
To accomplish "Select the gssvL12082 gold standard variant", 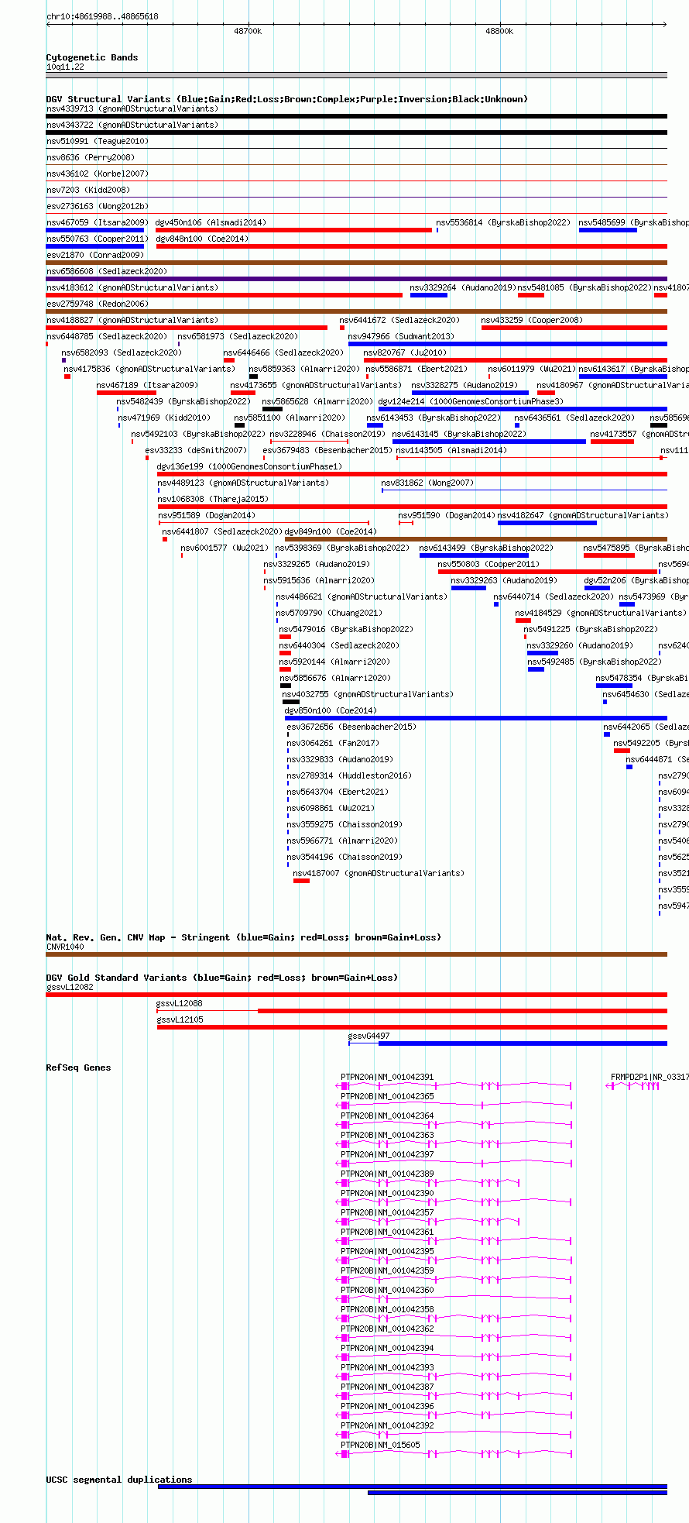I will point(356,995).
